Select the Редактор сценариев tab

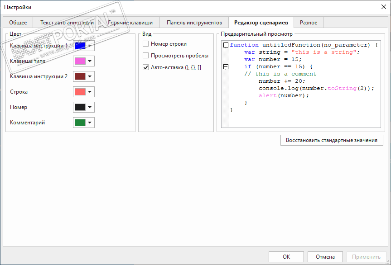pyautogui.click(x=261, y=23)
